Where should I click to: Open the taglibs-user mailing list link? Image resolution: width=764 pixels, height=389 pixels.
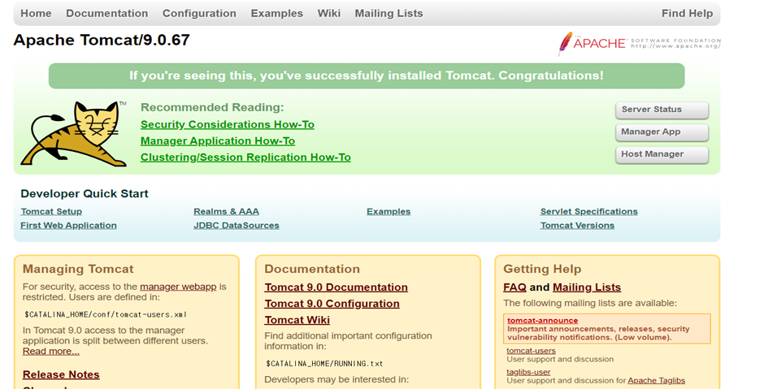click(528, 372)
